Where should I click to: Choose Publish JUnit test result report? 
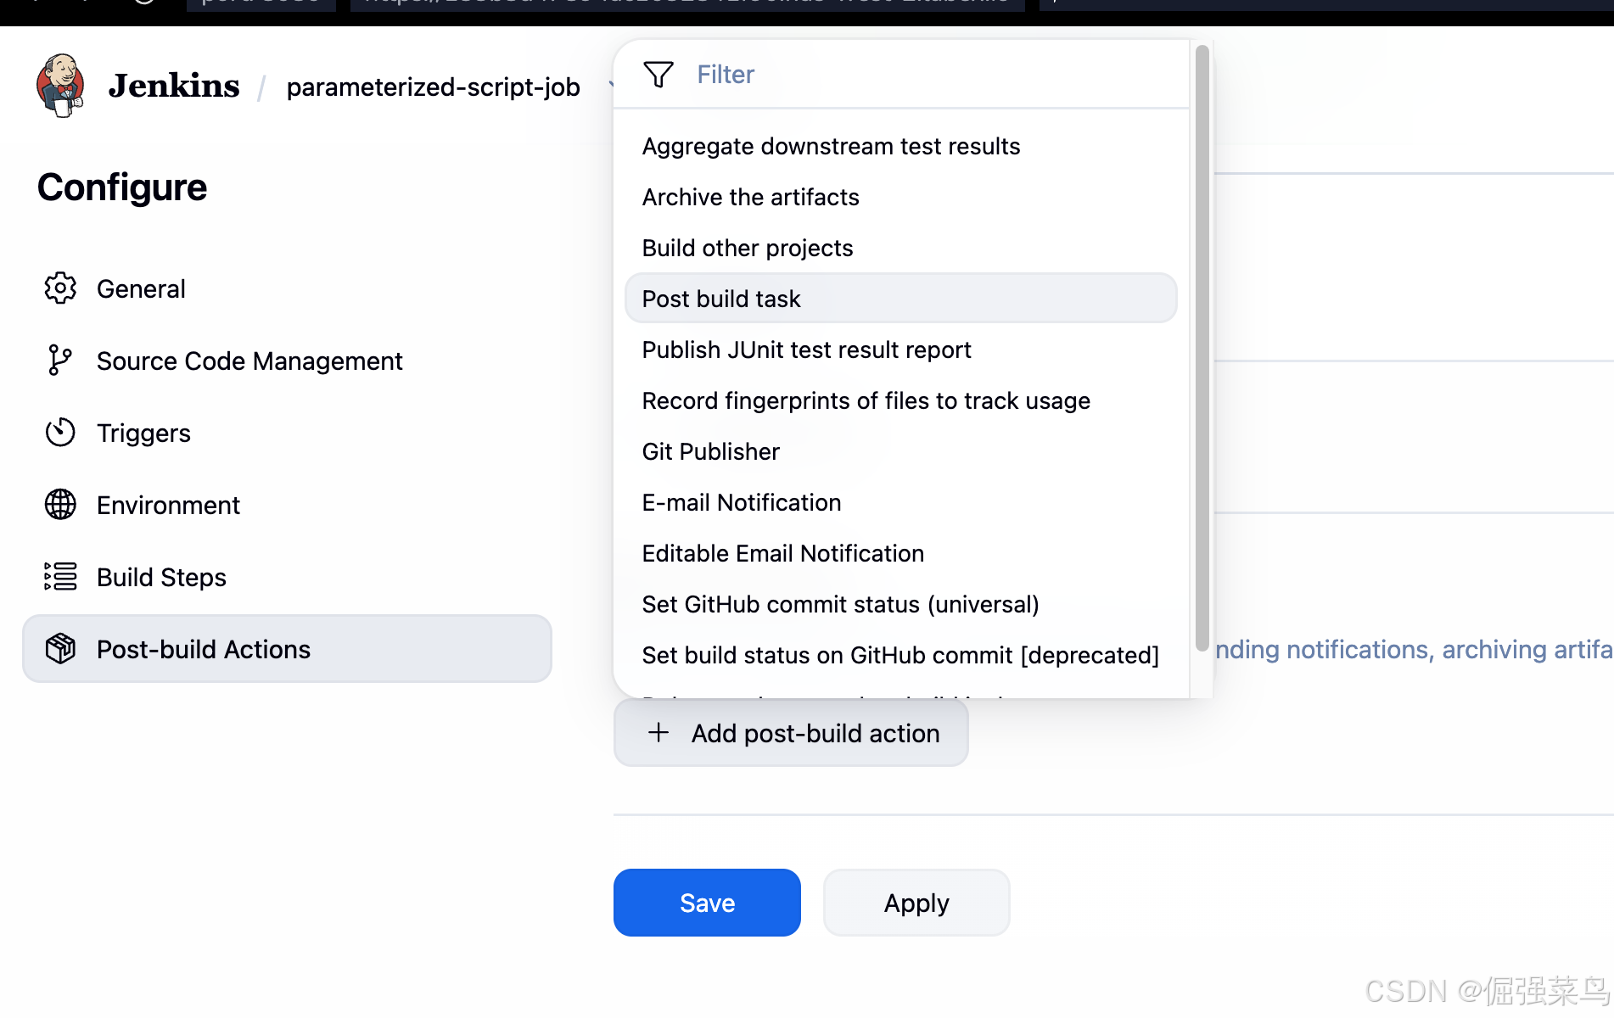pyautogui.click(x=806, y=350)
